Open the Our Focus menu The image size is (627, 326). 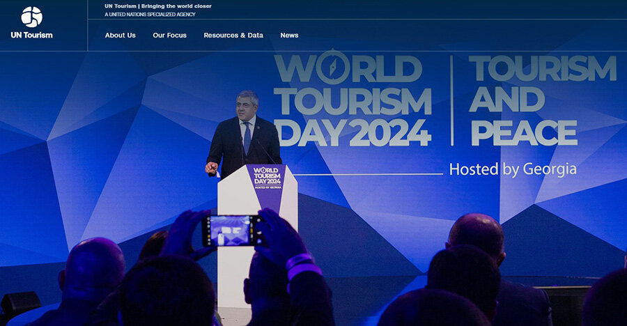coord(169,36)
